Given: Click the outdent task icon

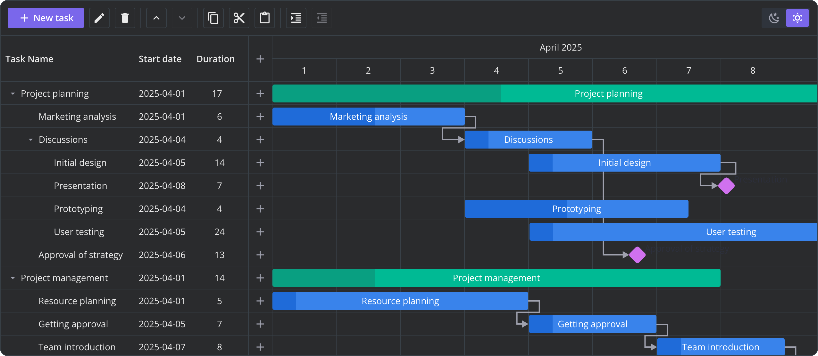Looking at the screenshot, I should coord(322,18).
